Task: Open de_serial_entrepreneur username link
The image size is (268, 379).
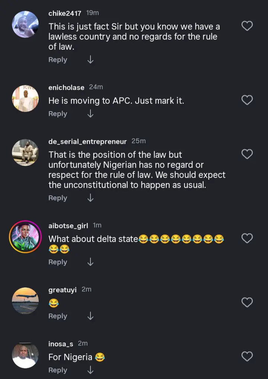Action: [87, 142]
